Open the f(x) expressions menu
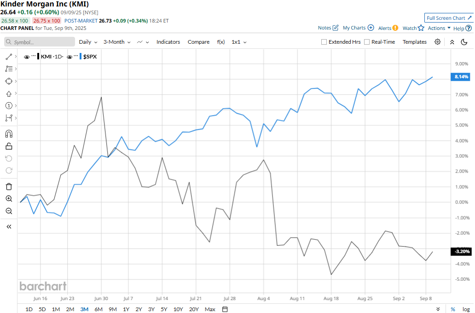The height and width of the screenshot is (313, 475). [x=221, y=42]
